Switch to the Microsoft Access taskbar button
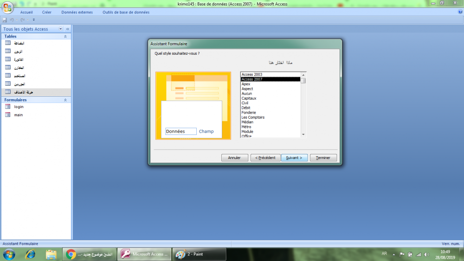The height and width of the screenshot is (261, 464). click(x=144, y=254)
